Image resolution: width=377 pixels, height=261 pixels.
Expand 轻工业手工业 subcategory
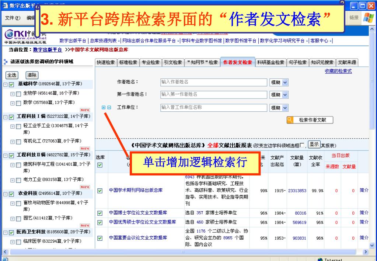click(x=13, y=126)
